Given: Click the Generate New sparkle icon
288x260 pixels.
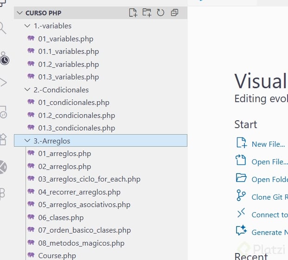Looking at the screenshot, I should (x=241, y=231).
